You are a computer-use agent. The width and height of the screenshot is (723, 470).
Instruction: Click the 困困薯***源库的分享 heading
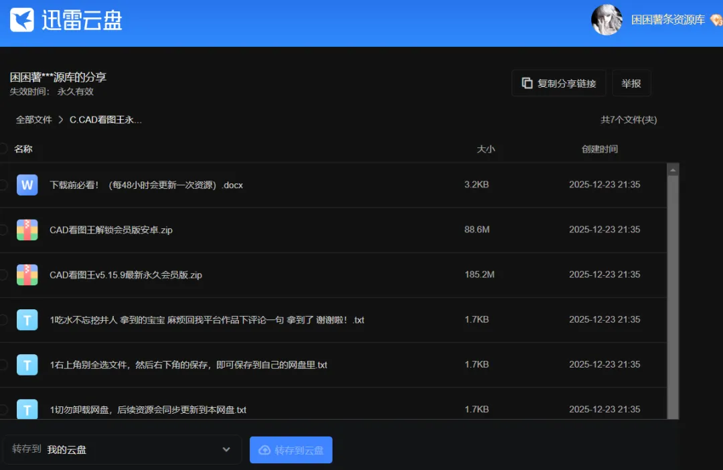(58, 77)
